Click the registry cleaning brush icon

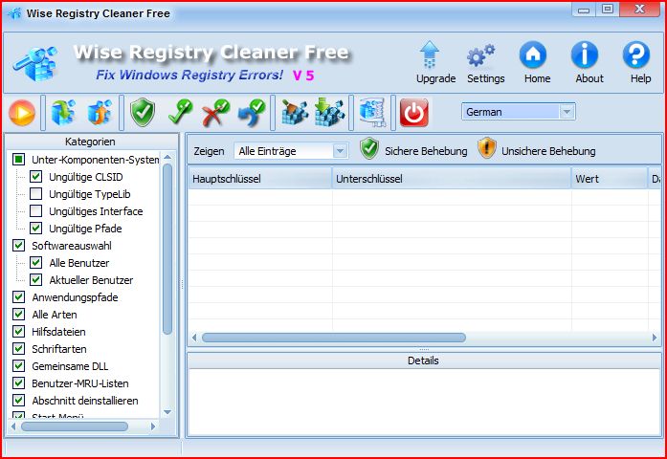tap(295, 113)
